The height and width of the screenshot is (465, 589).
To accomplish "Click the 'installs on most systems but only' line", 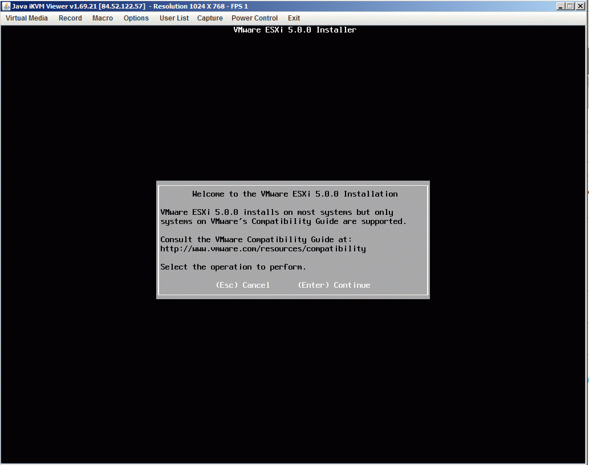I will [277, 213].
